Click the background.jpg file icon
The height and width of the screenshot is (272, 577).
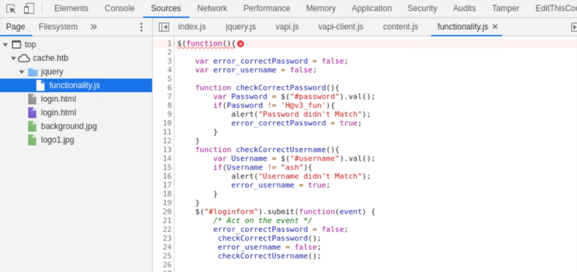32,127
